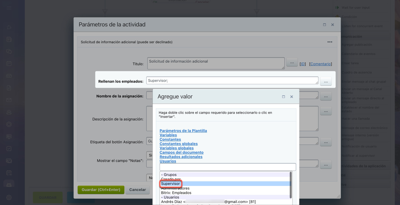Open the three-dot options menu of the activity header
The width and height of the screenshot is (400, 205).
click(330, 42)
